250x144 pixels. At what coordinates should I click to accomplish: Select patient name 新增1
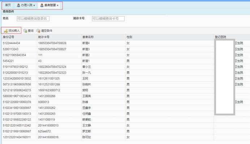click(86, 61)
